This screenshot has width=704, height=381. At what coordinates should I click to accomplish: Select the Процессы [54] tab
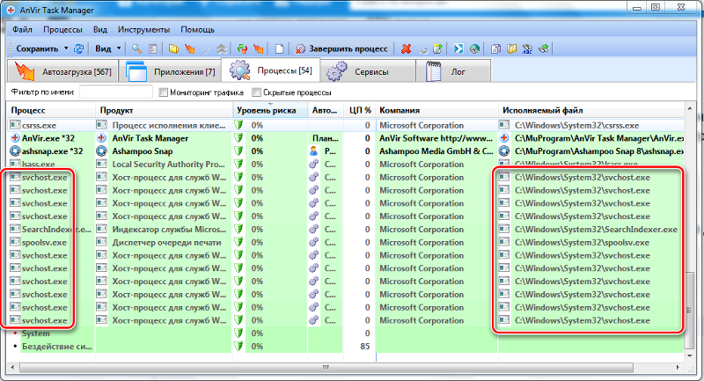[x=271, y=70]
